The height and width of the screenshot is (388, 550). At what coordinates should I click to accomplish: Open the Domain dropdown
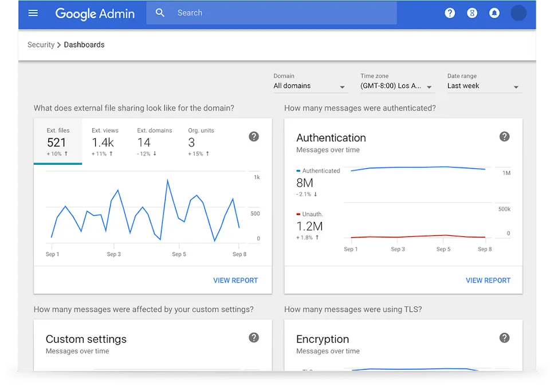pyautogui.click(x=311, y=86)
